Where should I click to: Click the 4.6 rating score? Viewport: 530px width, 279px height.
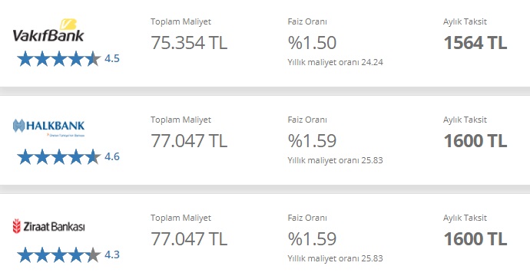tap(112, 156)
